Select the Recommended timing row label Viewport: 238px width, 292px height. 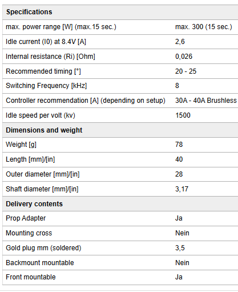point(43,71)
